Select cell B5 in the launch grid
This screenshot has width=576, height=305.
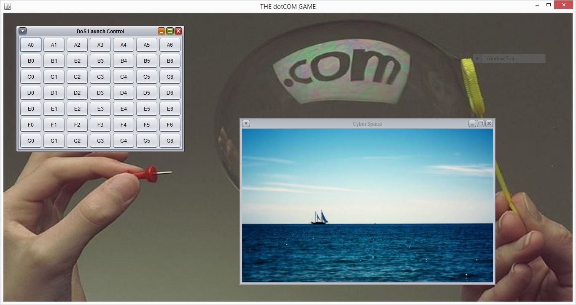pos(147,61)
